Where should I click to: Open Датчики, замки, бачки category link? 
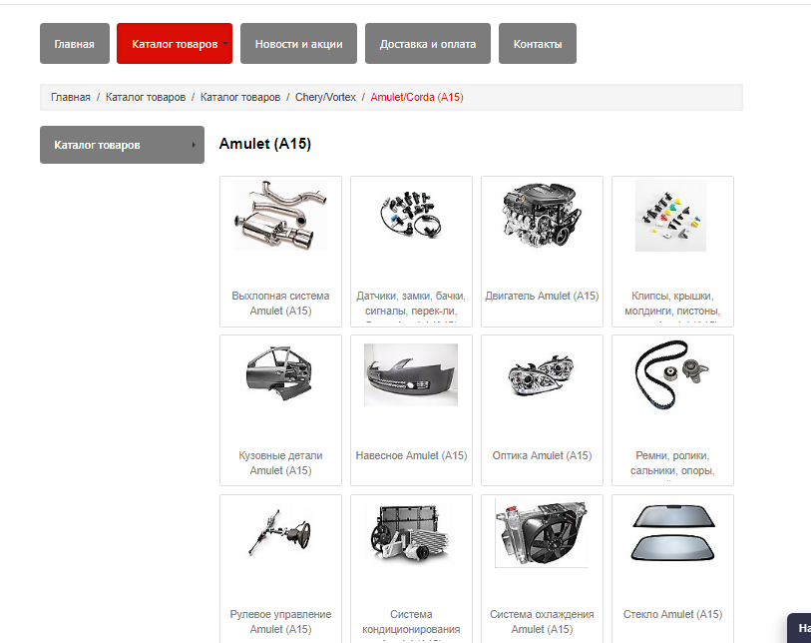click(411, 304)
